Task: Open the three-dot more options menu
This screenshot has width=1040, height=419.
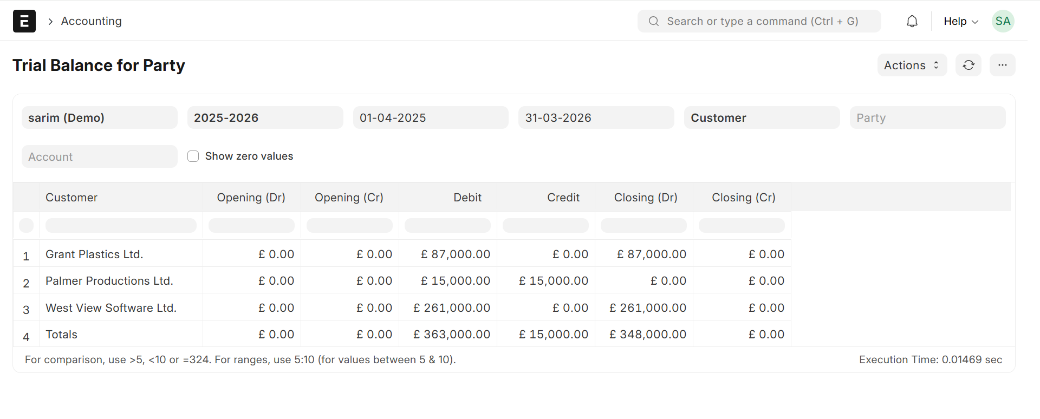Action: [x=1002, y=65]
